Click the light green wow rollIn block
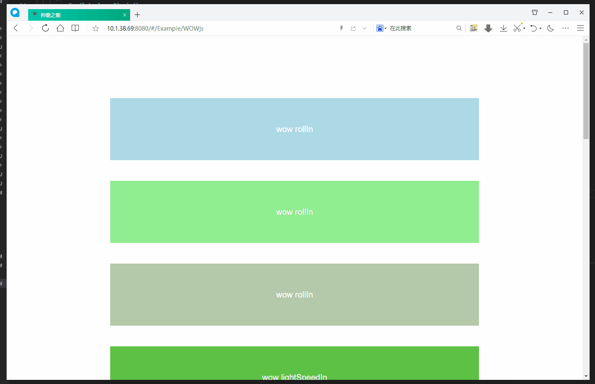This screenshot has width=595, height=384. [295, 212]
